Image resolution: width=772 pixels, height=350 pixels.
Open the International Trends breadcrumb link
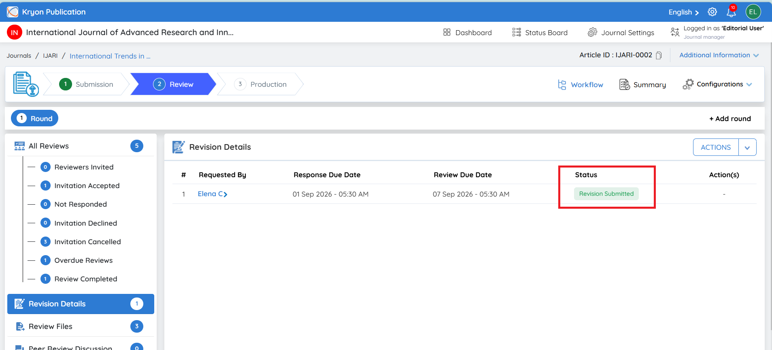110,56
